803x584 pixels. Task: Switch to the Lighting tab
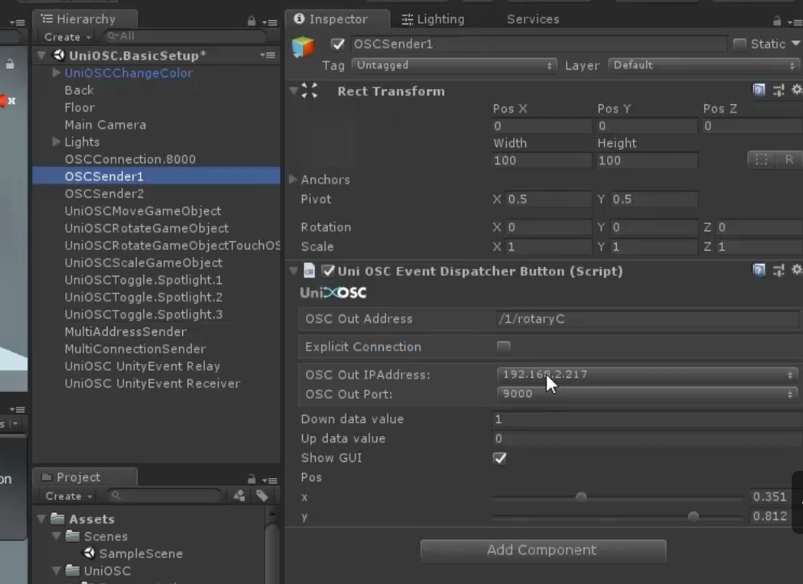click(x=433, y=19)
